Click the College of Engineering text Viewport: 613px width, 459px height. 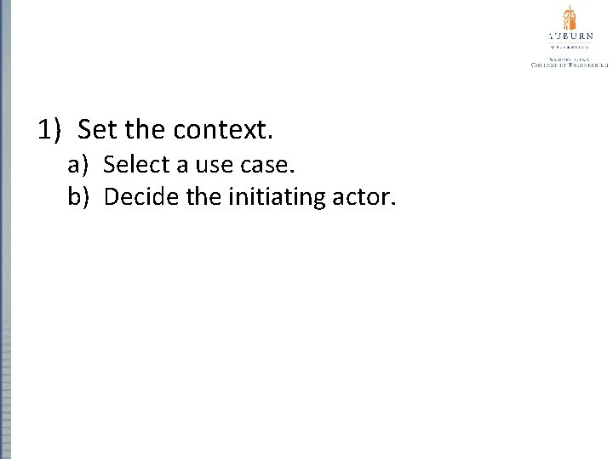(570, 65)
